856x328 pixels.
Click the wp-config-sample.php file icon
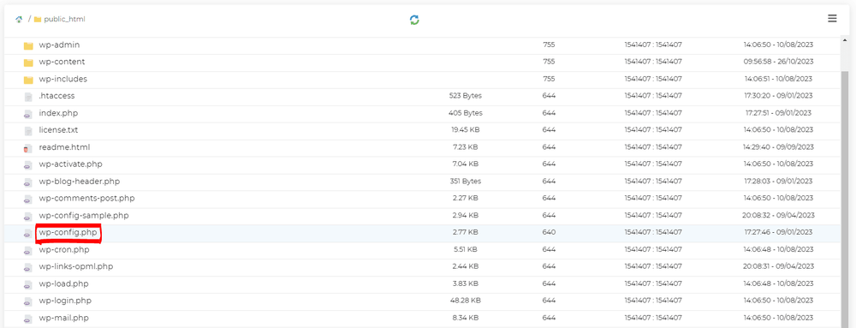coord(28,216)
